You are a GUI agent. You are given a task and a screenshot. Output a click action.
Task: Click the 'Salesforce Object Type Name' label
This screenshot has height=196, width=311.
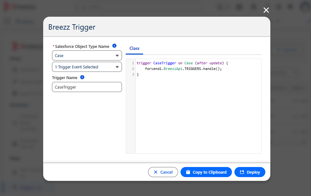82,46
